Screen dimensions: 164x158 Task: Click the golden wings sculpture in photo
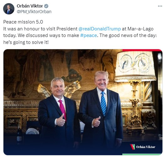point(59,89)
